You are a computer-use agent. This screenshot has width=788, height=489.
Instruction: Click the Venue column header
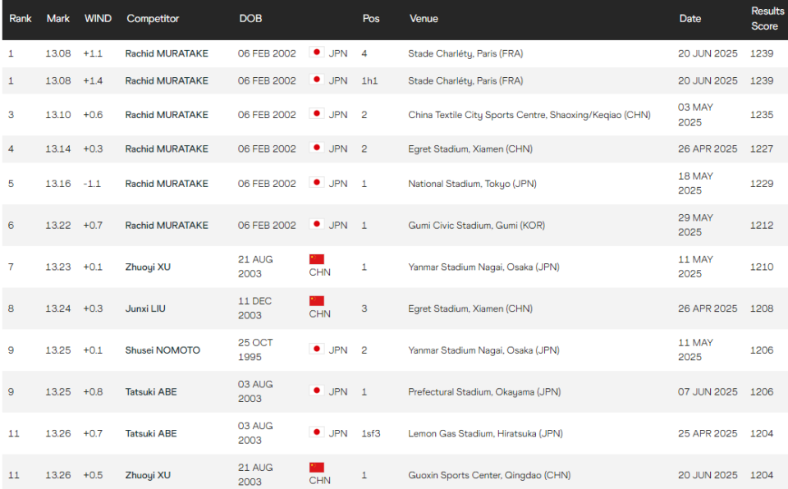(x=424, y=19)
